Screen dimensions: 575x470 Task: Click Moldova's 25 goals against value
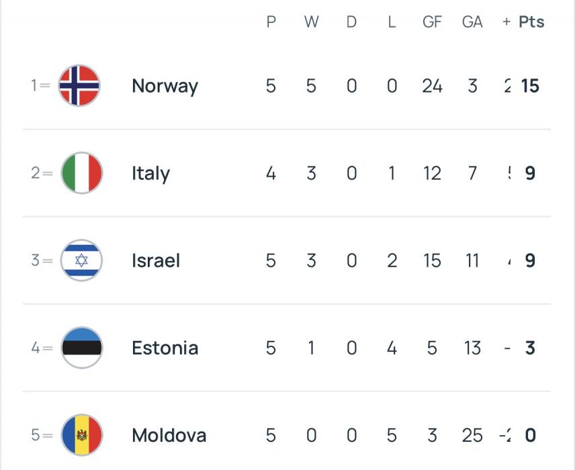tap(472, 435)
